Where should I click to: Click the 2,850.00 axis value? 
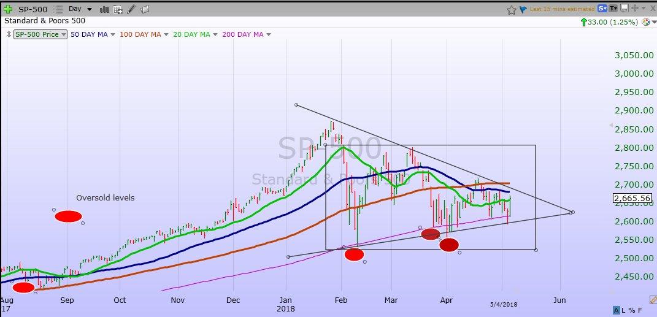[x=634, y=129]
